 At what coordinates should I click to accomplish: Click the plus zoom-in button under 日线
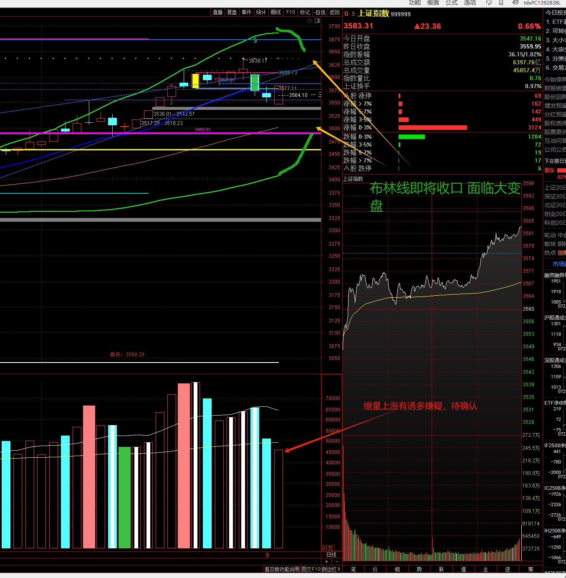coord(327,561)
